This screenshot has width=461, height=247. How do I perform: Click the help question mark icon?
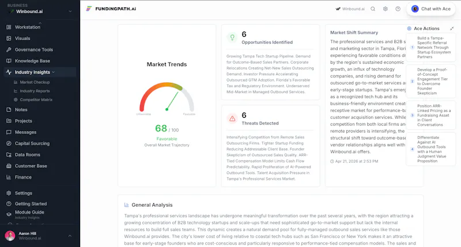(398, 9)
